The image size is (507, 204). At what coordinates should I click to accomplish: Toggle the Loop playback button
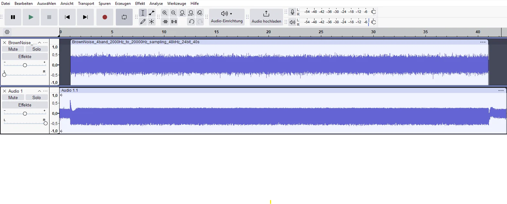[x=124, y=17]
